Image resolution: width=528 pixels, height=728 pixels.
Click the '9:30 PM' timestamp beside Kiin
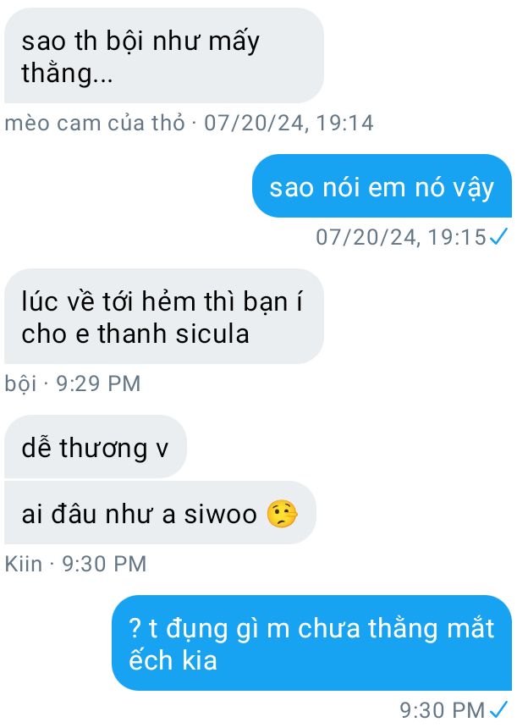click(x=104, y=564)
